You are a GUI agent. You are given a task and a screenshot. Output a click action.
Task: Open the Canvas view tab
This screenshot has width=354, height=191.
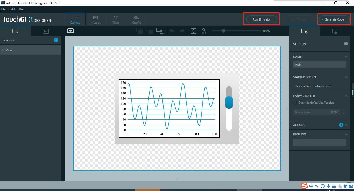coord(75,19)
